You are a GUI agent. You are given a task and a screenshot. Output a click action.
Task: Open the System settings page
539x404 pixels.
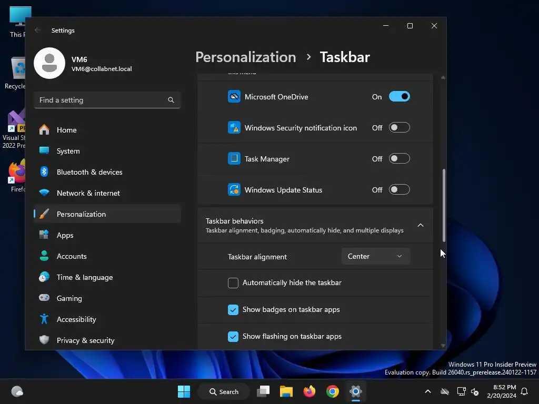pos(107,151)
